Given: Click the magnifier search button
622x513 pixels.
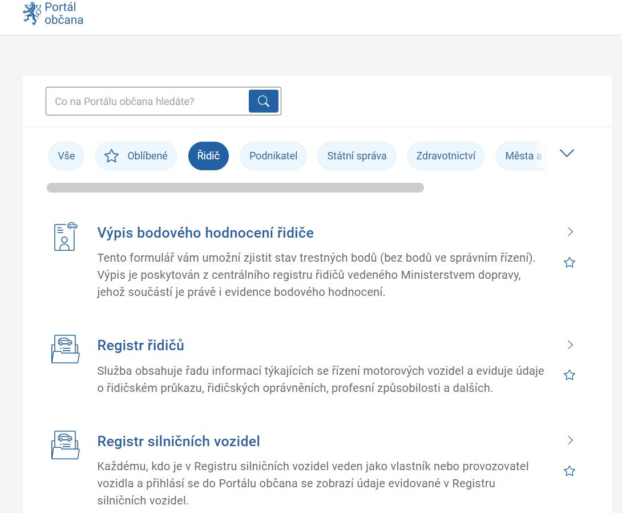Looking at the screenshot, I should [264, 101].
